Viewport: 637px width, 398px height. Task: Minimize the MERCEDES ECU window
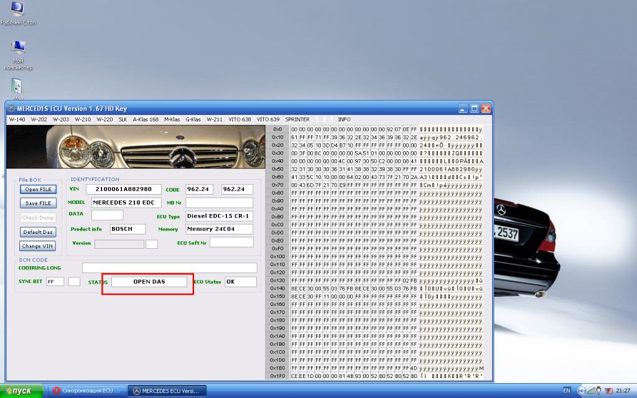[463, 108]
